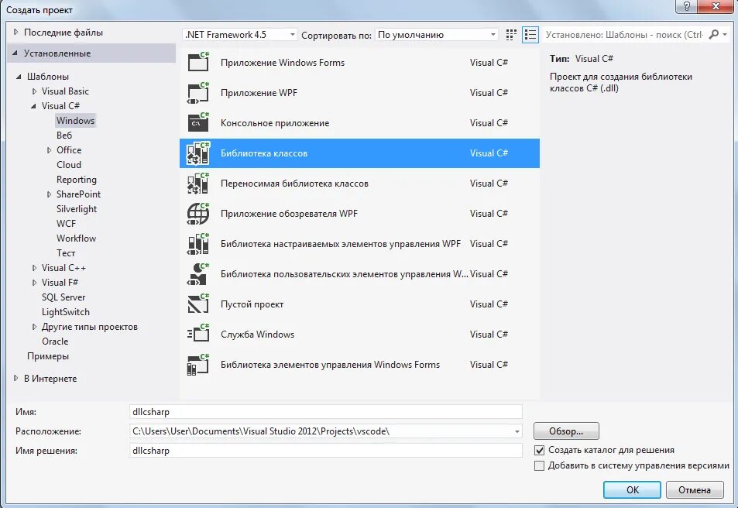Viewport: 738px width, 508px height.
Task: Select the Reporting tree item
Action: [76, 180]
